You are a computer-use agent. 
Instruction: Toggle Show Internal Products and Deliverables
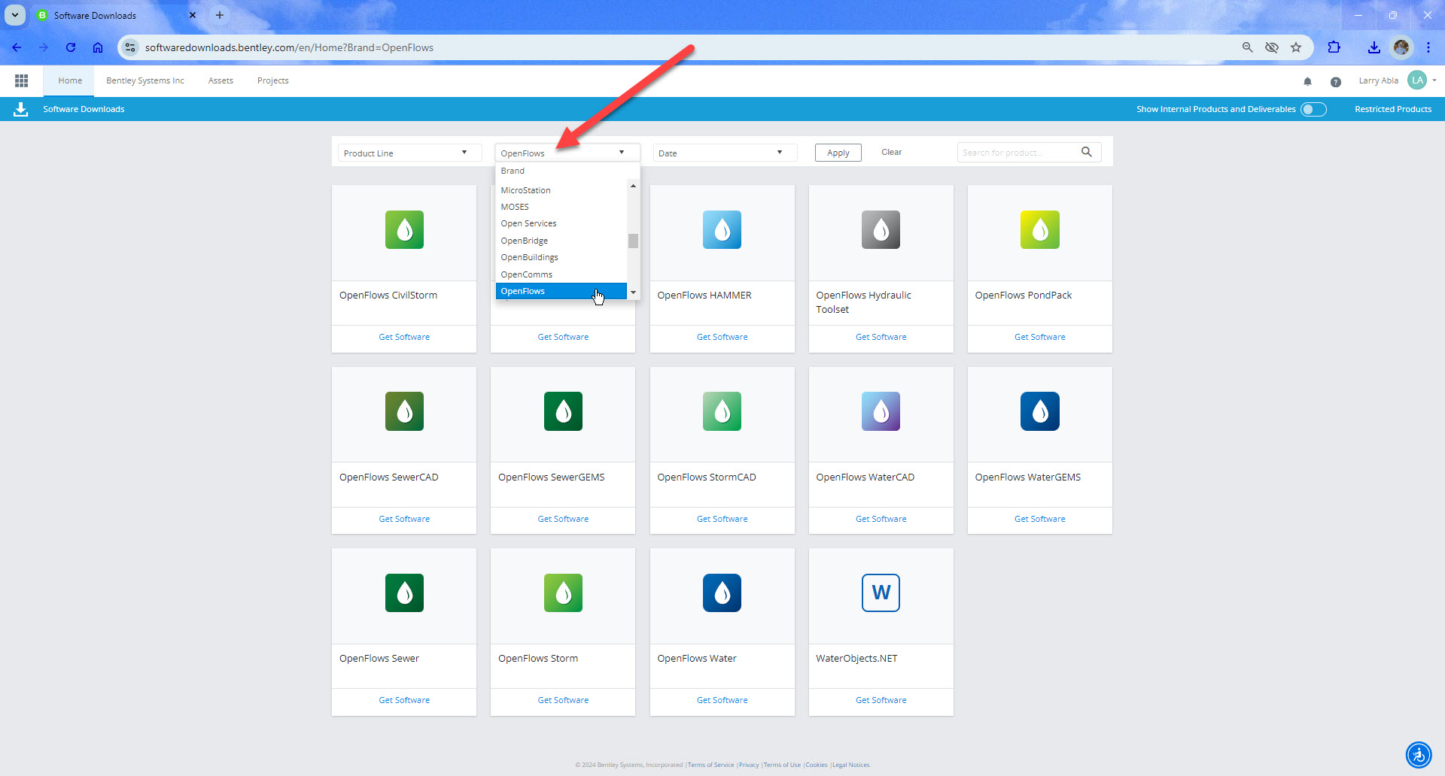point(1313,109)
